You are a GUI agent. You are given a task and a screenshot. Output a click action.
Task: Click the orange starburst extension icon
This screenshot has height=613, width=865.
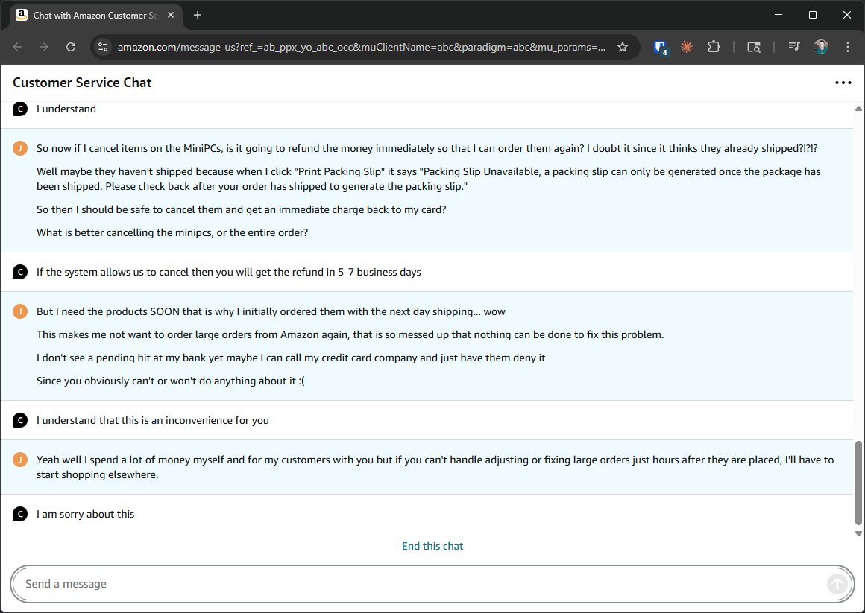[x=687, y=47]
